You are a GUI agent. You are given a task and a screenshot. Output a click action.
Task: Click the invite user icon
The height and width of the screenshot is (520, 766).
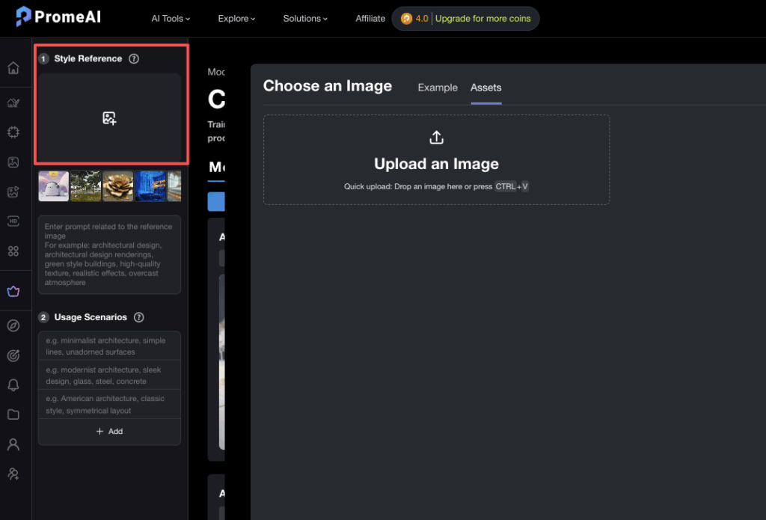click(13, 474)
